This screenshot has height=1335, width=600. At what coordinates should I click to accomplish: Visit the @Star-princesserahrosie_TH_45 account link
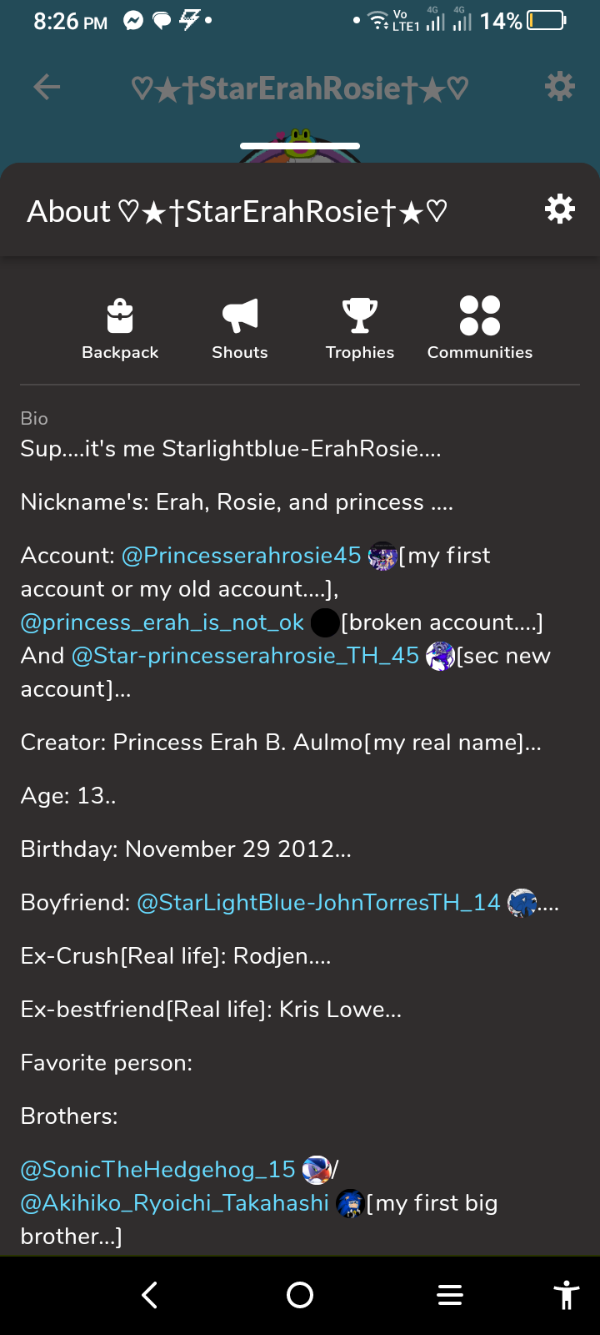[x=245, y=656]
